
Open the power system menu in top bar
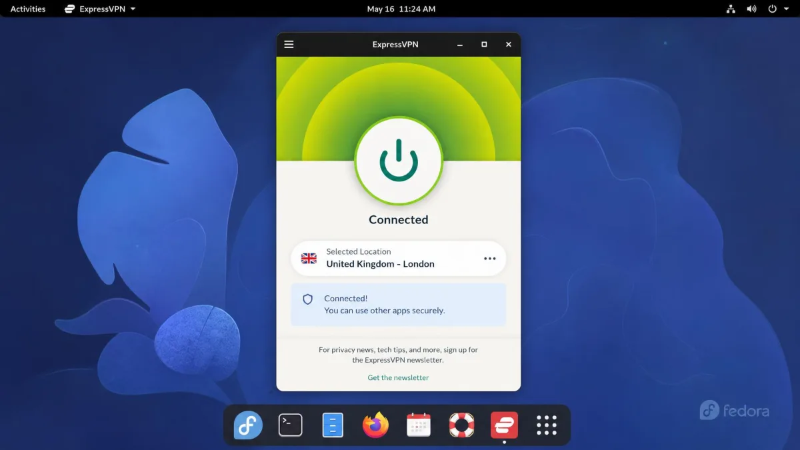tap(773, 9)
